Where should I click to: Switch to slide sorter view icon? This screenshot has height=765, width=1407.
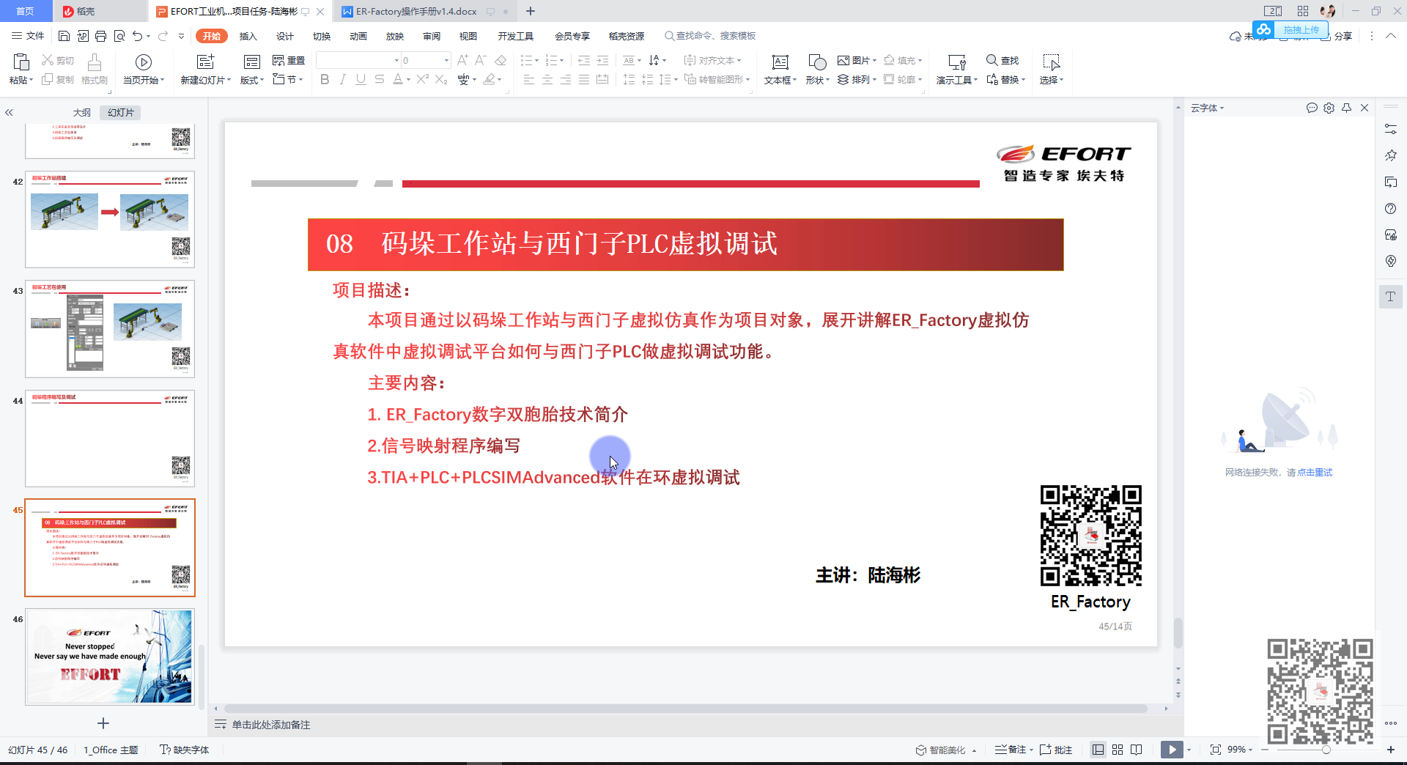(x=1117, y=750)
